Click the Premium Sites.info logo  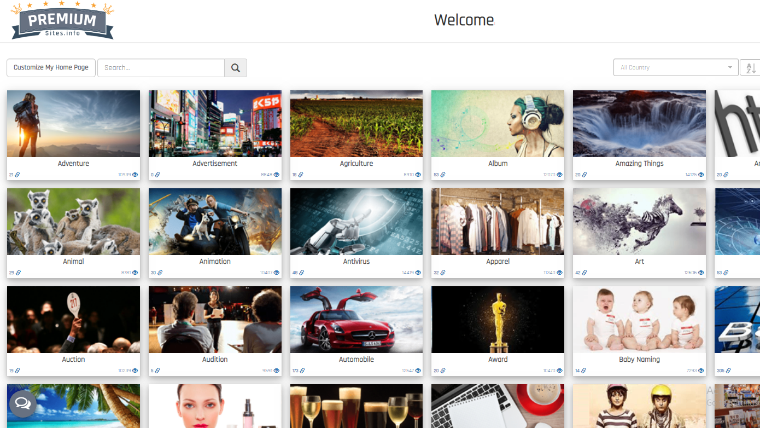62,21
